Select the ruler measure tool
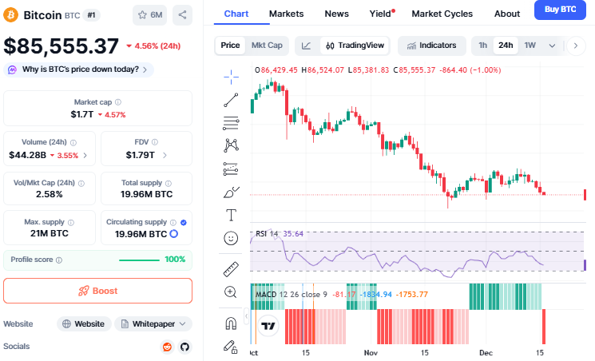The image size is (595, 361). (x=232, y=269)
